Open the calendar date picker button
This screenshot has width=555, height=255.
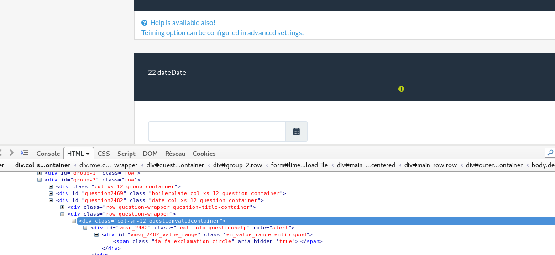point(297,132)
